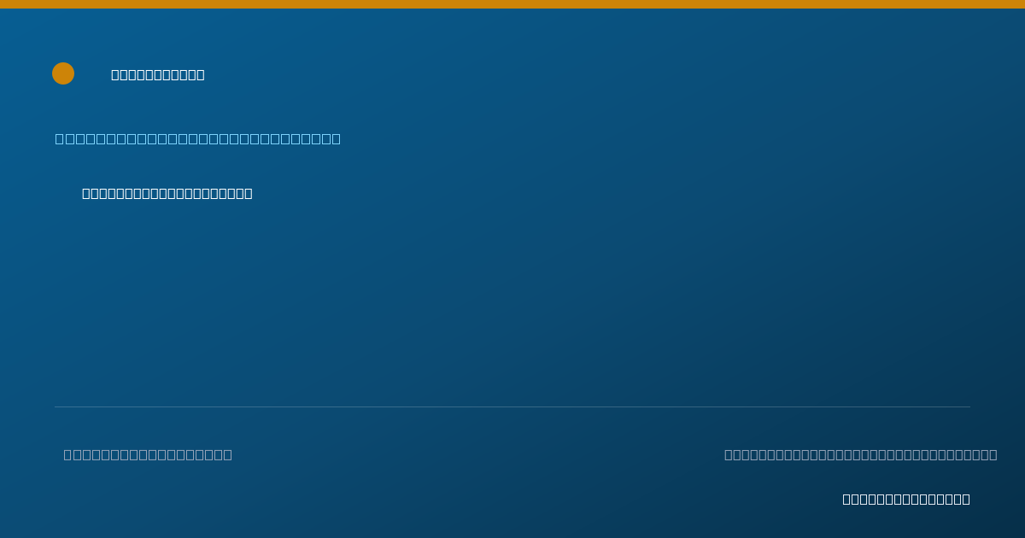Click first glyph box of light blue headline

tap(60, 138)
